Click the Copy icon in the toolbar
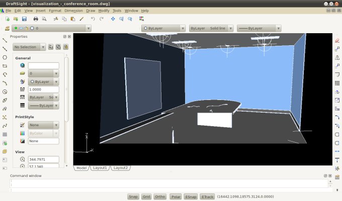This screenshot has height=201, width=342. 64,19
